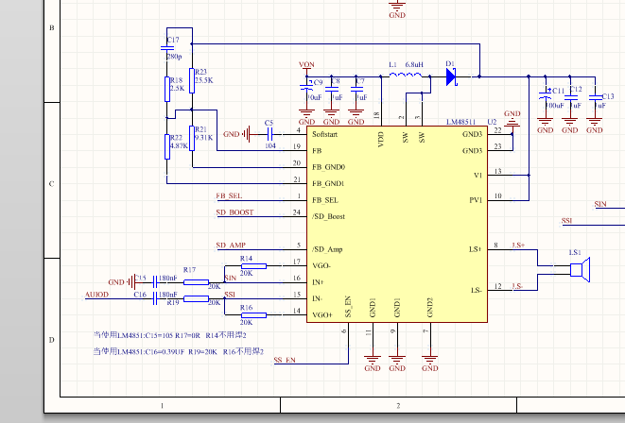
Task: Click the SD_BOOST net label
Action: (234, 212)
